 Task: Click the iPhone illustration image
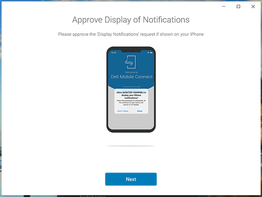pos(131,90)
